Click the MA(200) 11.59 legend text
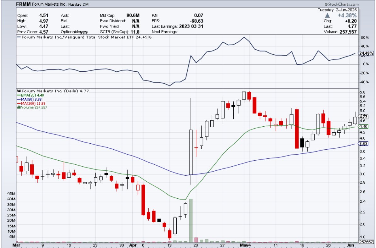Screen dimensions: 376x248 pyautogui.click(x=33, y=103)
